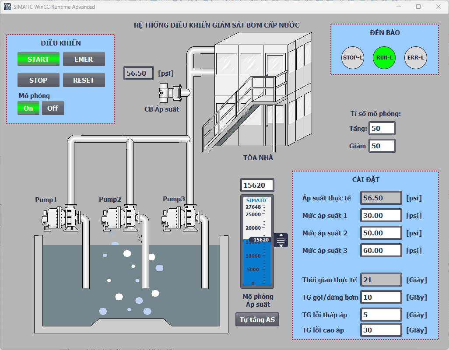The width and height of the screenshot is (449, 350).
Task: Select the Pump2 pump icon
Action: [x=121, y=218]
